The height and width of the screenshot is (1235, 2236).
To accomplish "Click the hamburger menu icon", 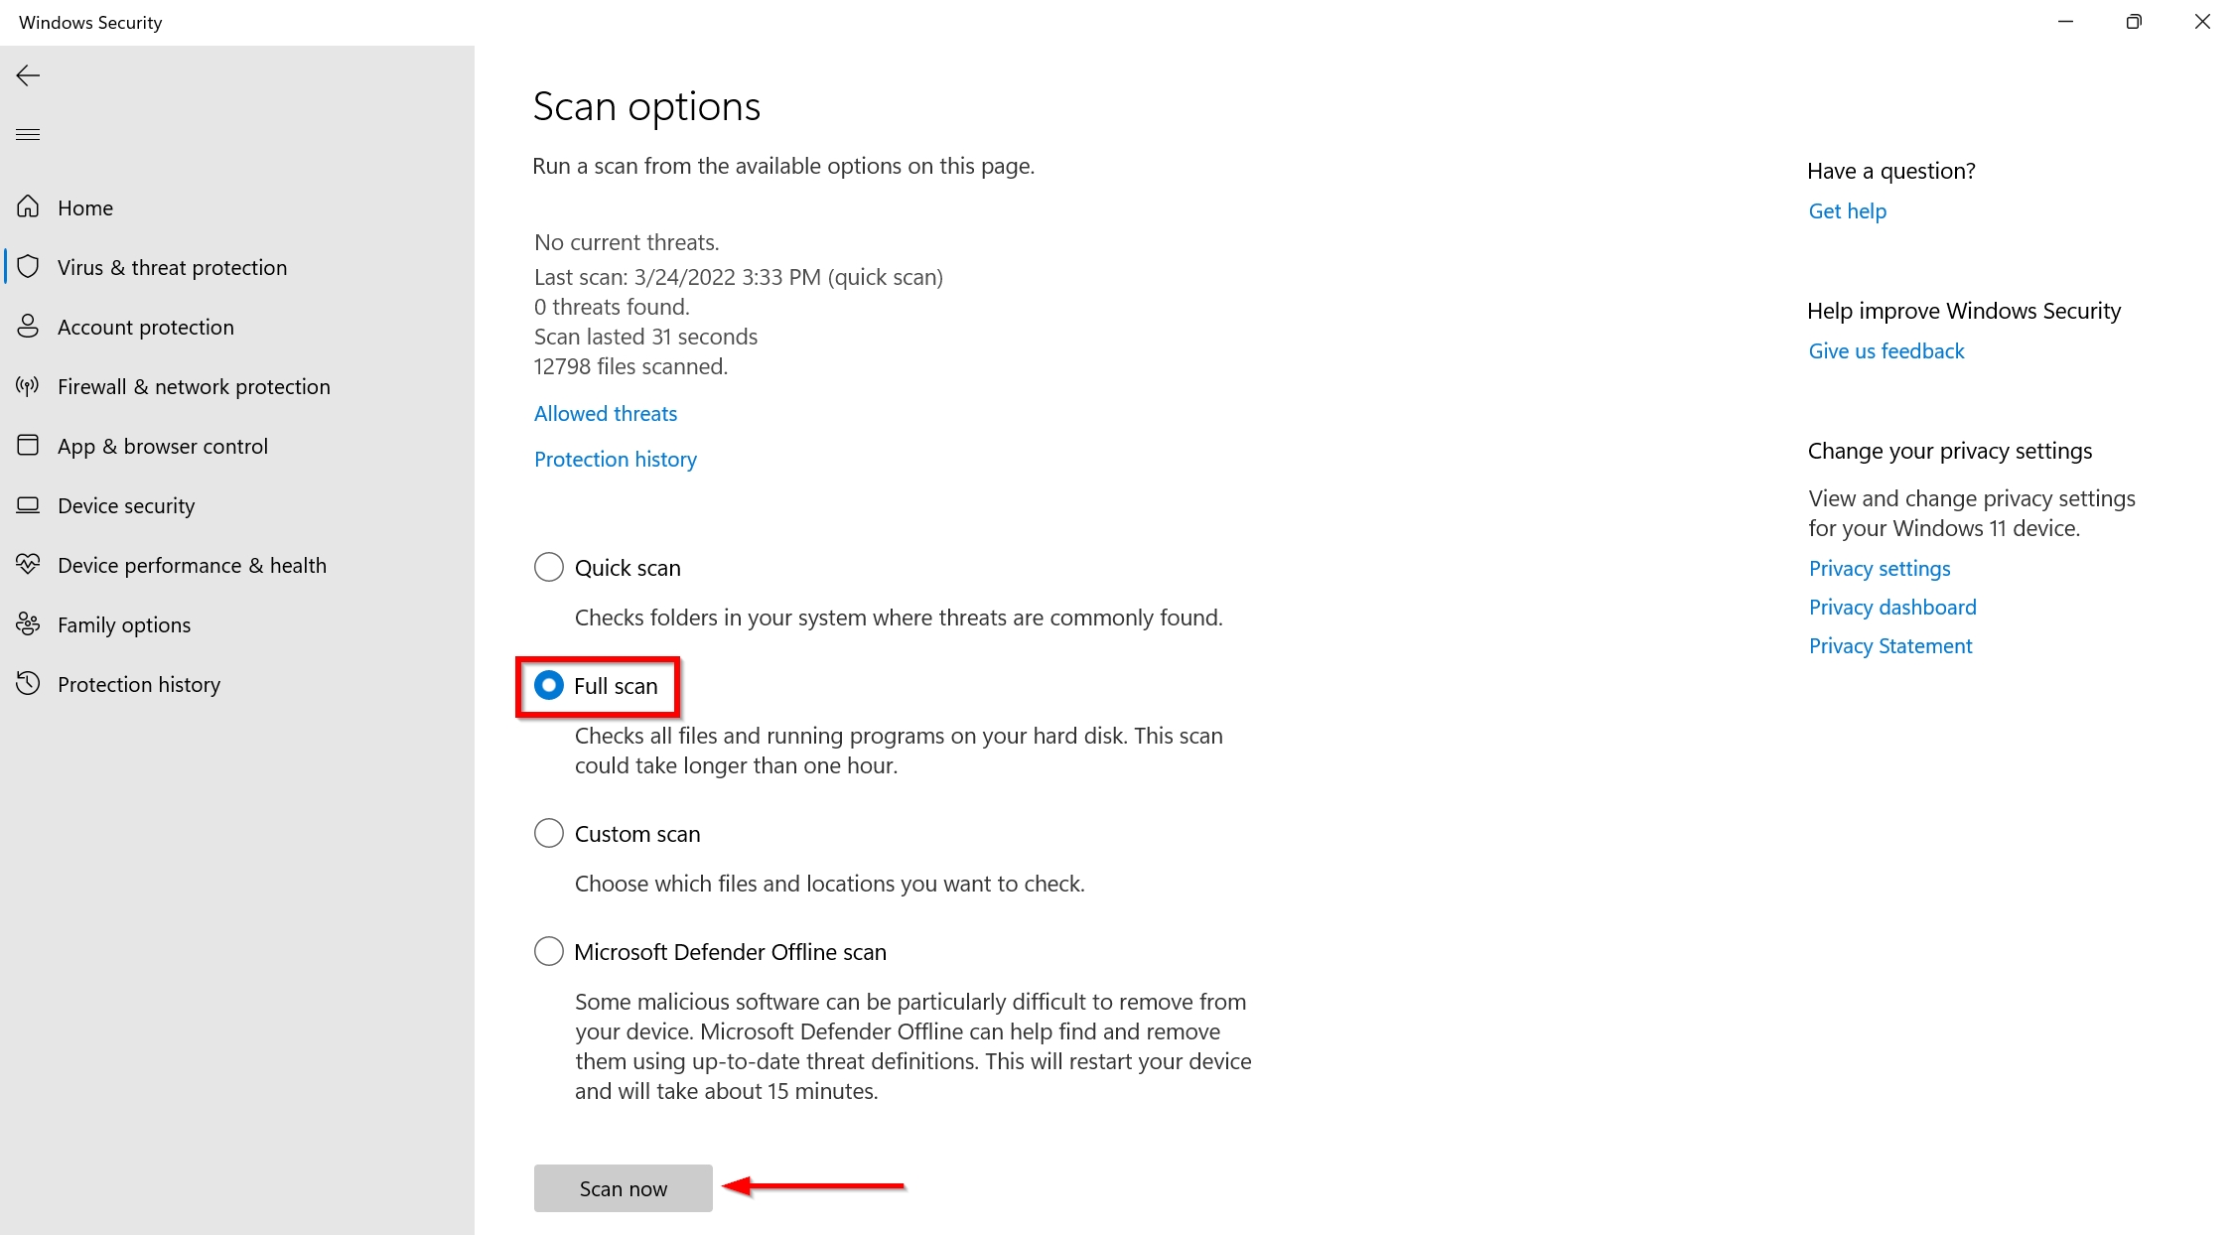I will (x=28, y=134).
